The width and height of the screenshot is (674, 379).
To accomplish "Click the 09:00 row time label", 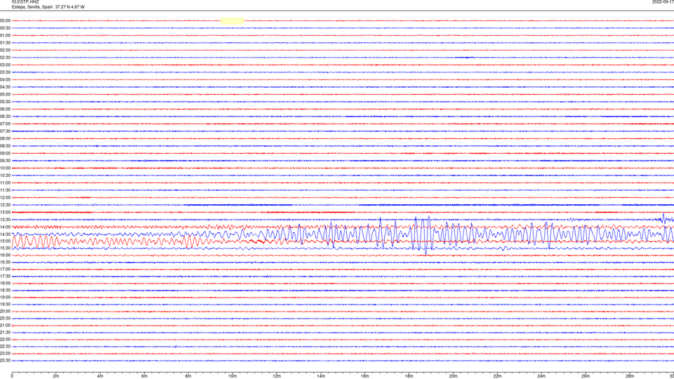I will [x=5, y=154].
